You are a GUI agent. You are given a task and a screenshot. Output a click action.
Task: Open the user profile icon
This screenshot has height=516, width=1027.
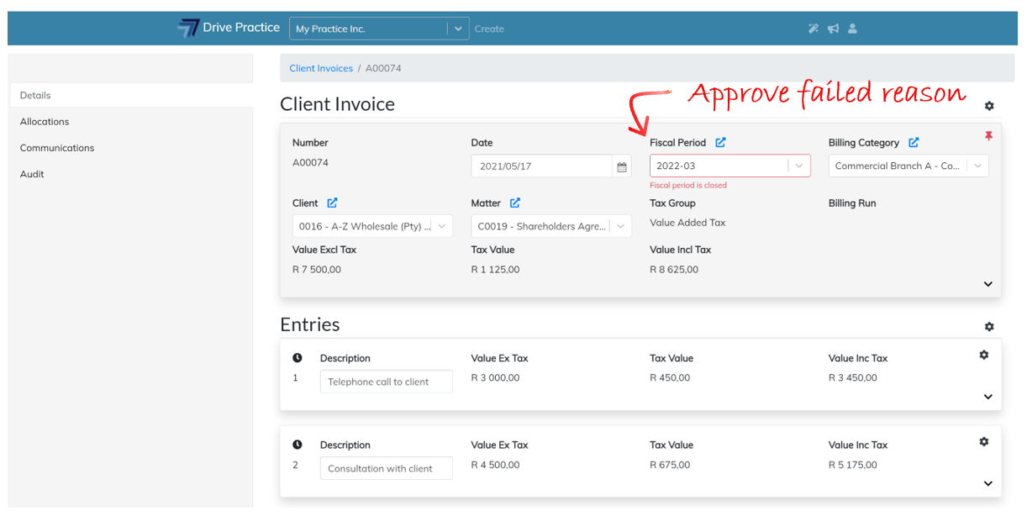point(852,29)
